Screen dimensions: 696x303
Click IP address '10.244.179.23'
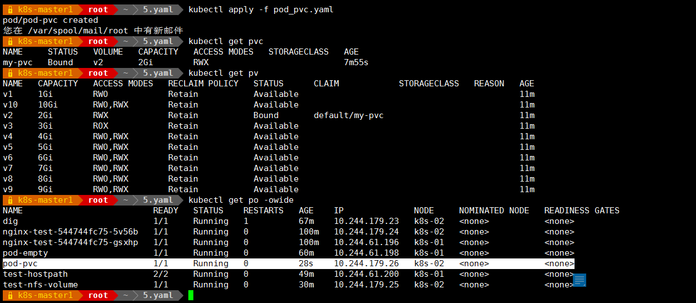pyautogui.click(x=367, y=221)
